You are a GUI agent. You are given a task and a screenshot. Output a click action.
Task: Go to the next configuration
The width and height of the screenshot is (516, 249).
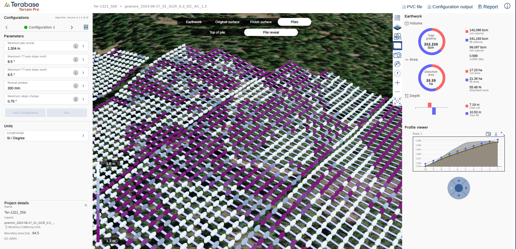click(72, 27)
